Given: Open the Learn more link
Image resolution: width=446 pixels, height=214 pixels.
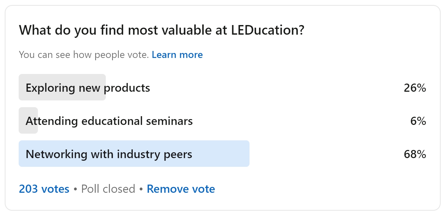Looking at the screenshot, I should 177,55.
